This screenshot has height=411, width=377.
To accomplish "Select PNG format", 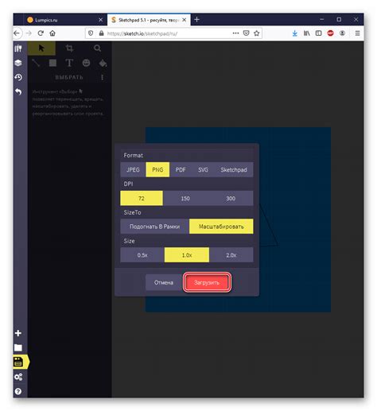I will click(x=157, y=169).
